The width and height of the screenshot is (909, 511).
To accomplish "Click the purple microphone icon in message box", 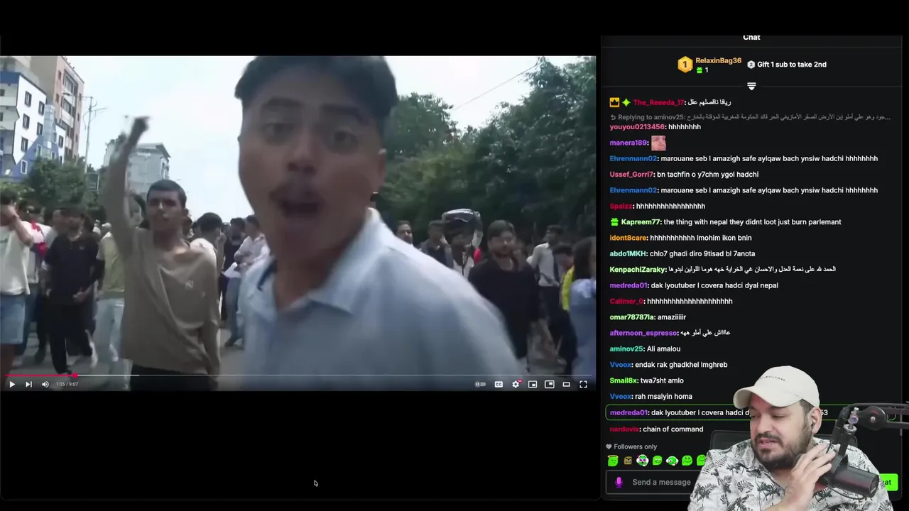I will click(x=619, y=482).
